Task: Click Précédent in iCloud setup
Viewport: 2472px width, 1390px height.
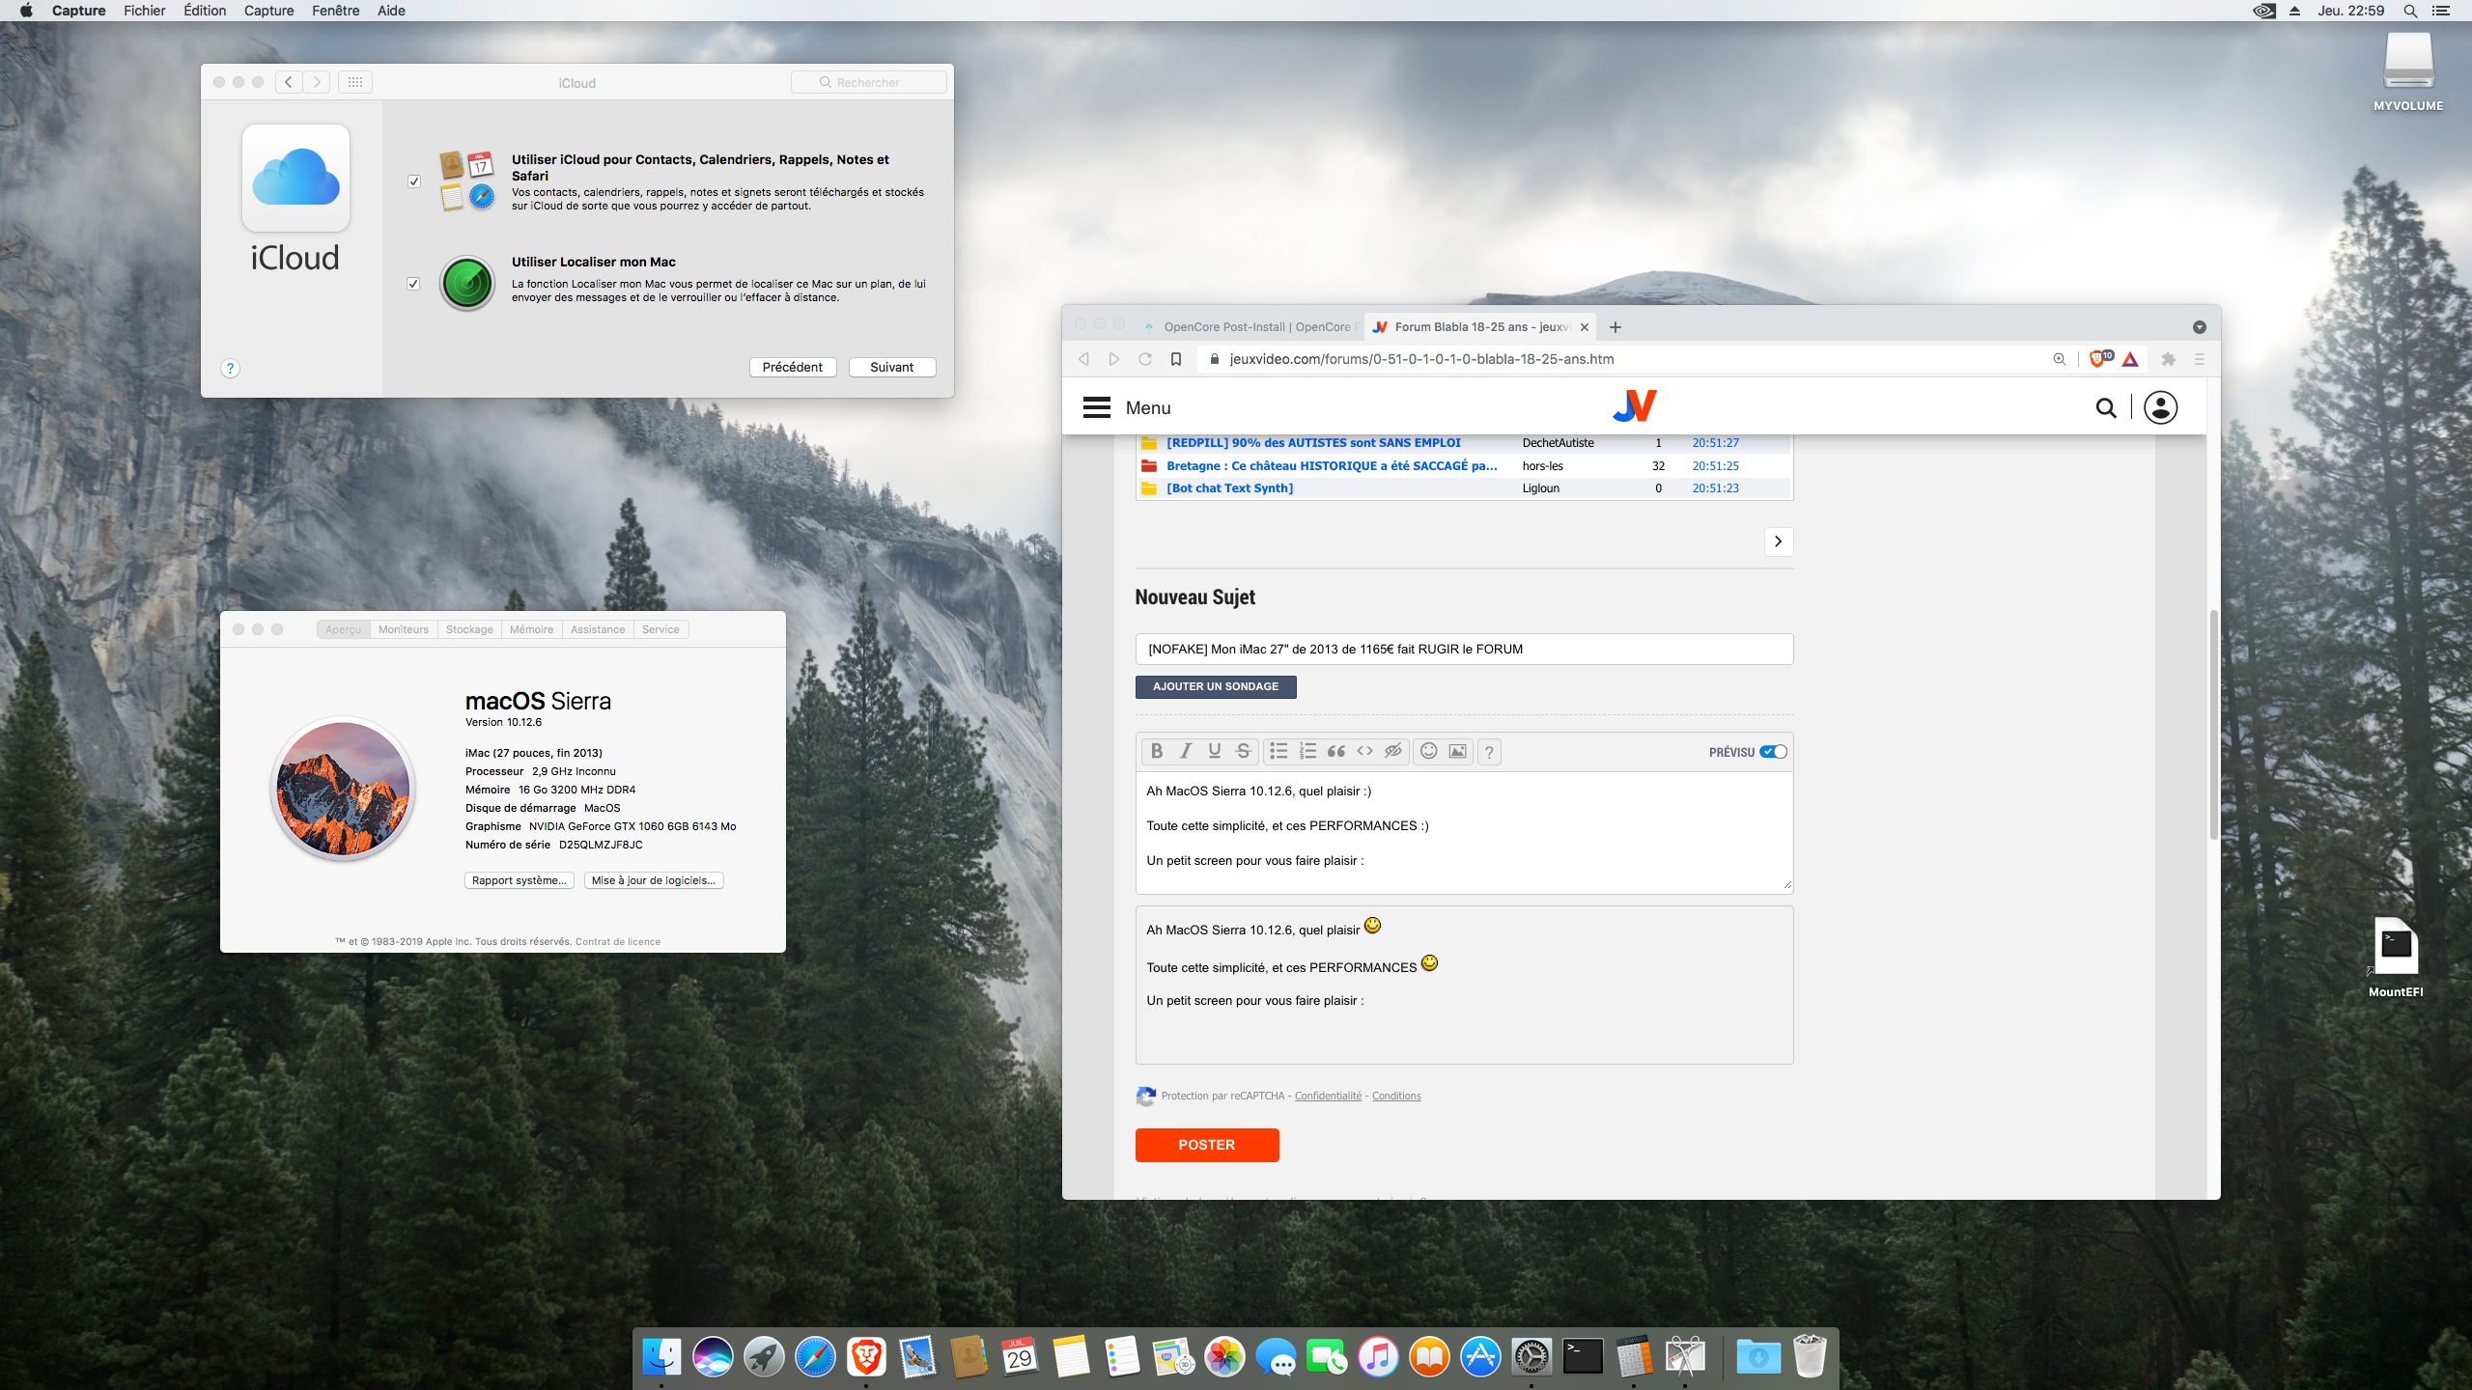Action: click(792, 367)
